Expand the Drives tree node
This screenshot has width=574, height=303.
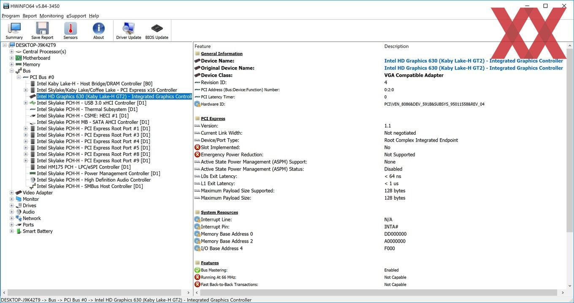coord(12,206)
